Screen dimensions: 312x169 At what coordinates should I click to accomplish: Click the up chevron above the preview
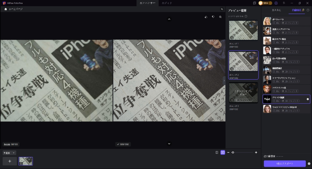pyautogui.click(x=169, y=19)
